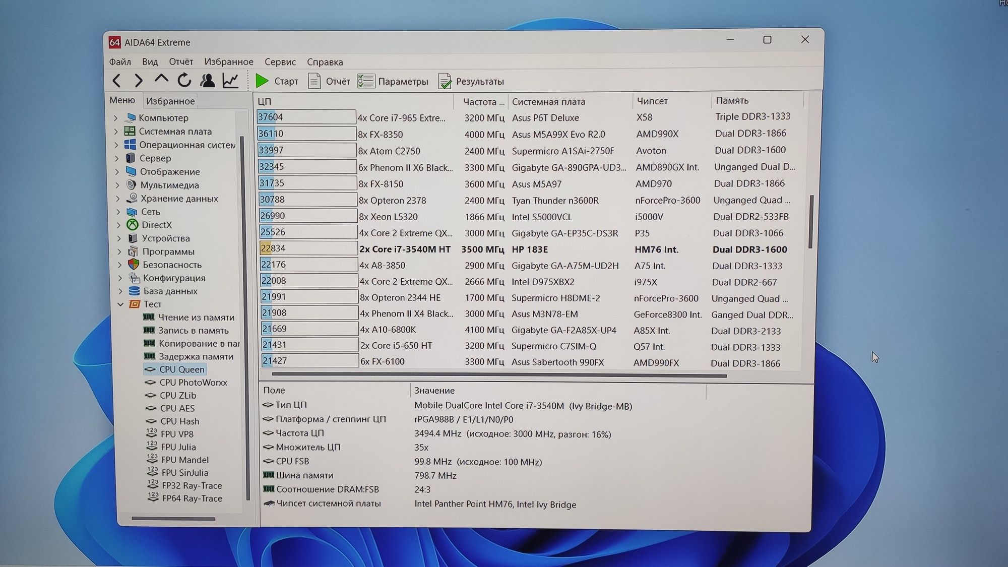Click the results list horizontal scrollbar
This screenshot has height=567, width=1008.
pyautogui.click(x=499, y=375)
